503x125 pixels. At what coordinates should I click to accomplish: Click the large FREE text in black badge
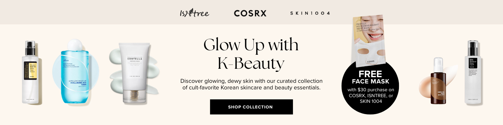coord(370,74)
